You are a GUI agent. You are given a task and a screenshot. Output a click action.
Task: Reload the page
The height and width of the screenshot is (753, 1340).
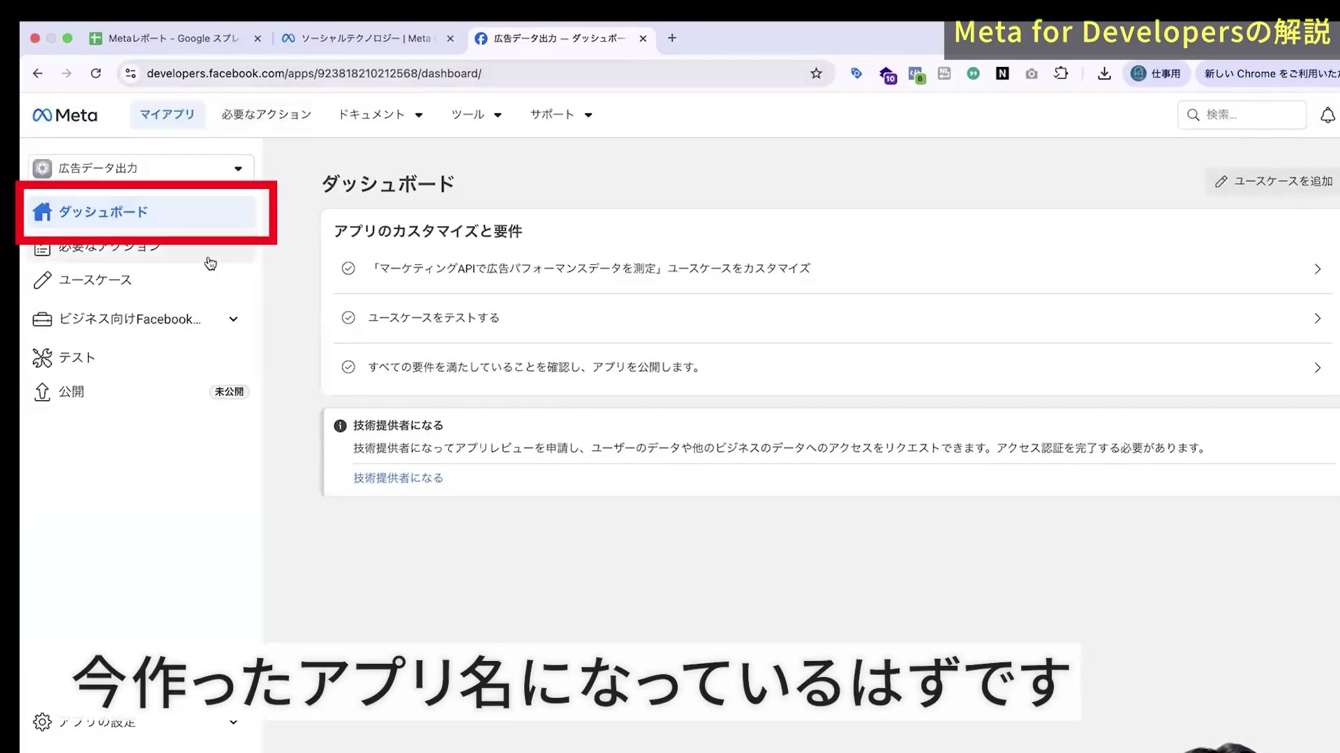[x=96, y=73]
